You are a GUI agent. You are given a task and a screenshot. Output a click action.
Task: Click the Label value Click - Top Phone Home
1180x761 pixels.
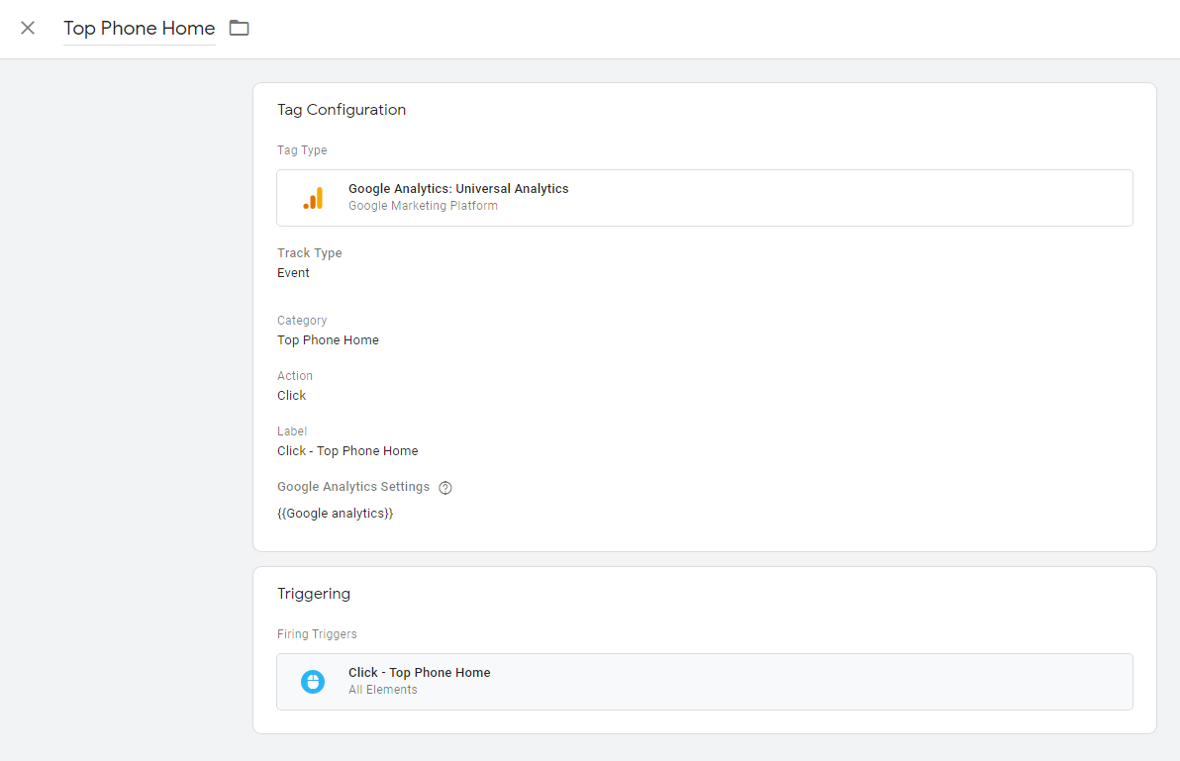(x=347, y=451)
